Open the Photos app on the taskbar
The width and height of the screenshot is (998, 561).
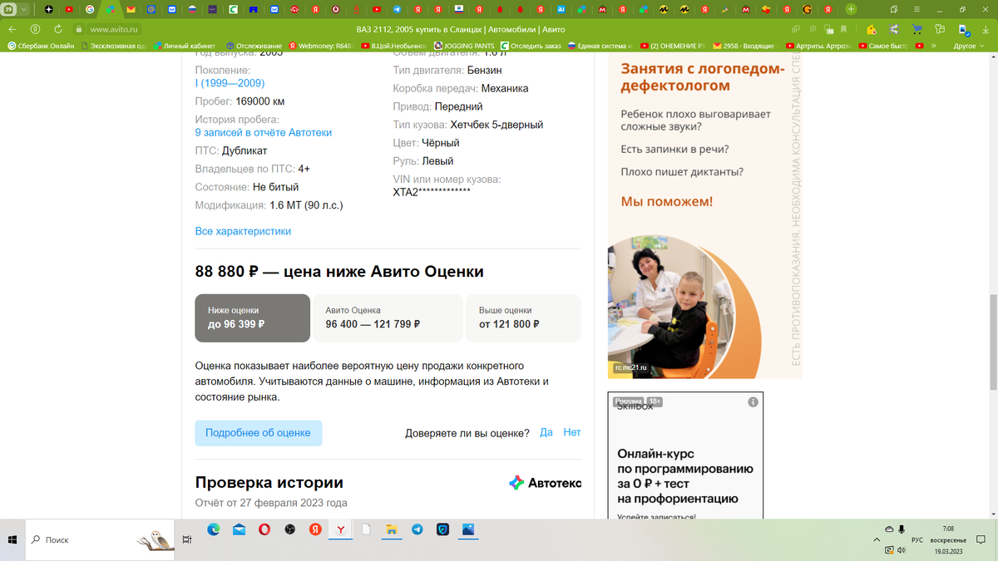click(x=468, y=529)
